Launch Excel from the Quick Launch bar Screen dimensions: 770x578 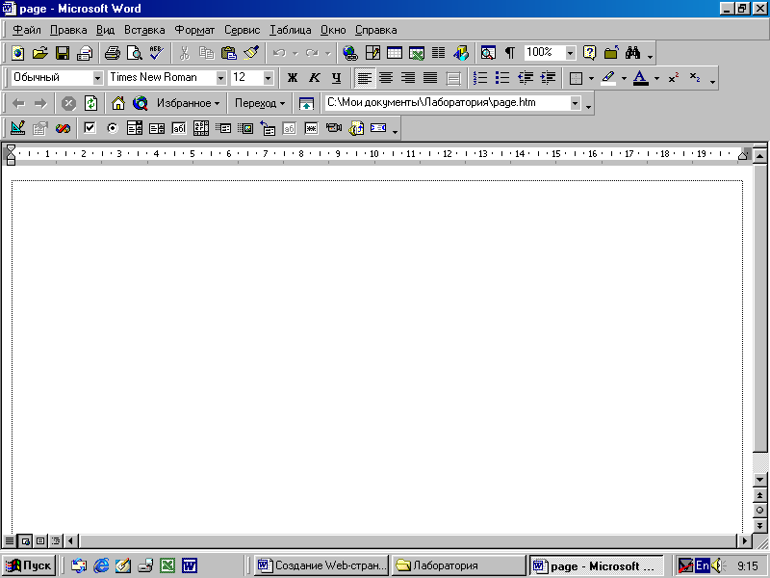point(167,565)
